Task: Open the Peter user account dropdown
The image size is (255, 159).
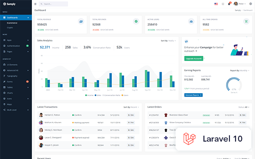Action: (x=240, y=4)
